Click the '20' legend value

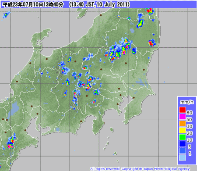click(190, 133)
